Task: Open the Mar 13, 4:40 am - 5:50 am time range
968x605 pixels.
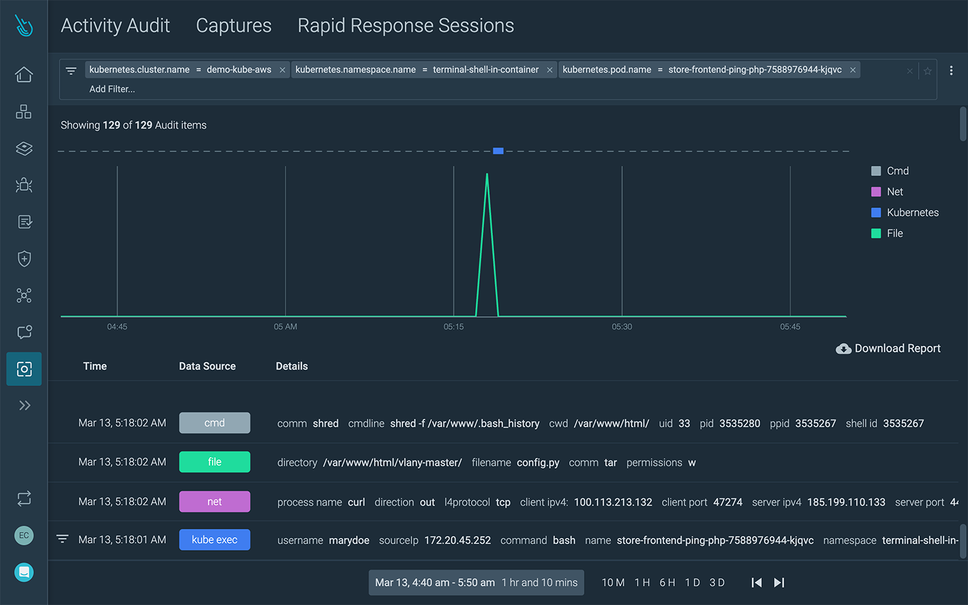Action: 476,583
